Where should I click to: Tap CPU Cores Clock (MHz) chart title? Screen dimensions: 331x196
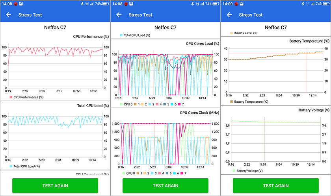(199, 113)
